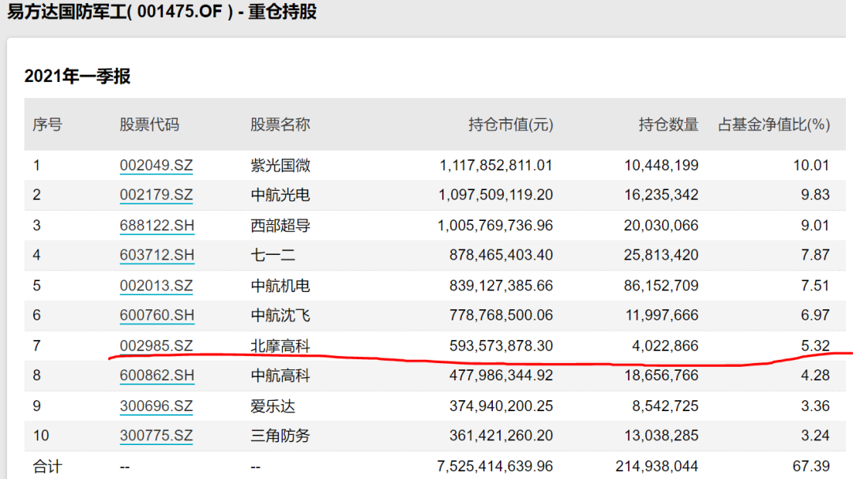The image size is (853, 479).
Task: Select net value ratio 10.01
Action: tap(811, 165)
